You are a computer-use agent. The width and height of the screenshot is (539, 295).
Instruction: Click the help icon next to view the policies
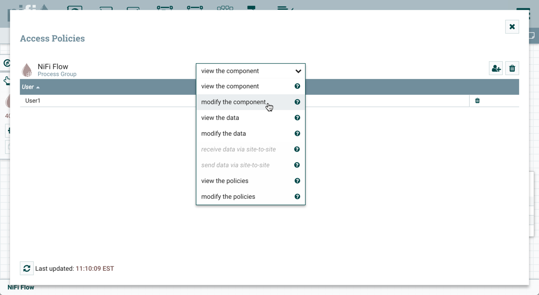click(x=297, y=181)
